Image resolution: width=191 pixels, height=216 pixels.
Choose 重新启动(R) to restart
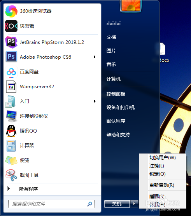pyautogui.click(x=162, y=185)
